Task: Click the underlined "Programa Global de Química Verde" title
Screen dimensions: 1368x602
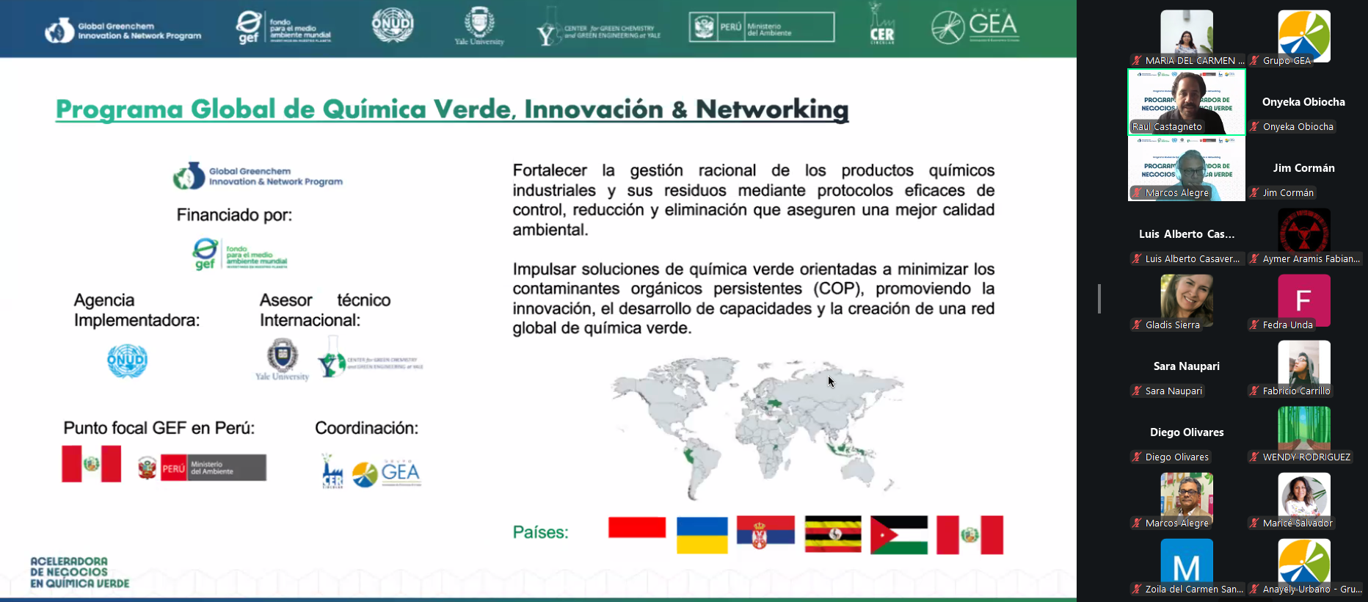Action: (452, 109)
